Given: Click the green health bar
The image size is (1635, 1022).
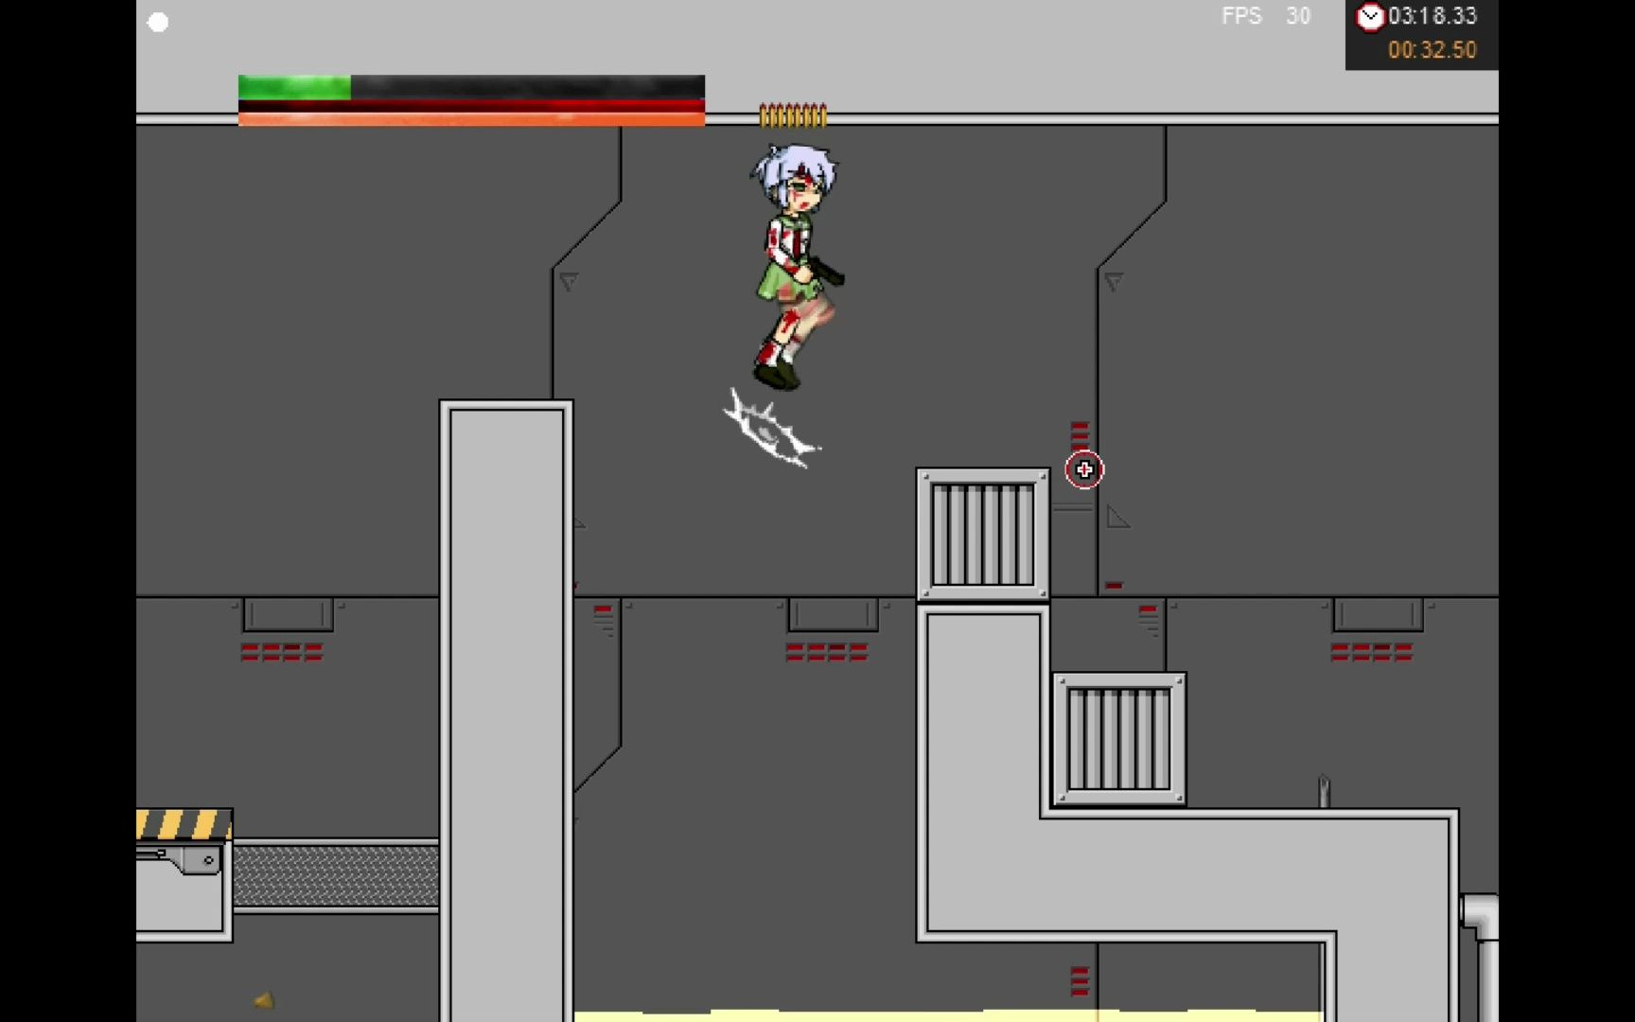Looking at the screenshot, I should (x=294, y=87).
